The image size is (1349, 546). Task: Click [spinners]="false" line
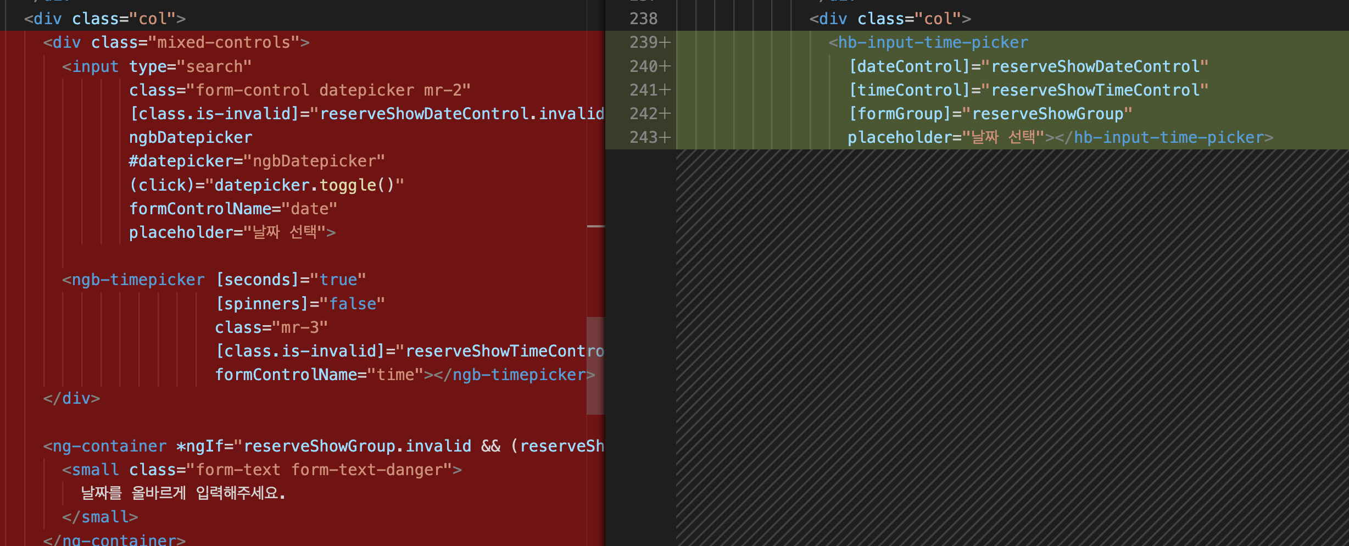coord(300,304)
